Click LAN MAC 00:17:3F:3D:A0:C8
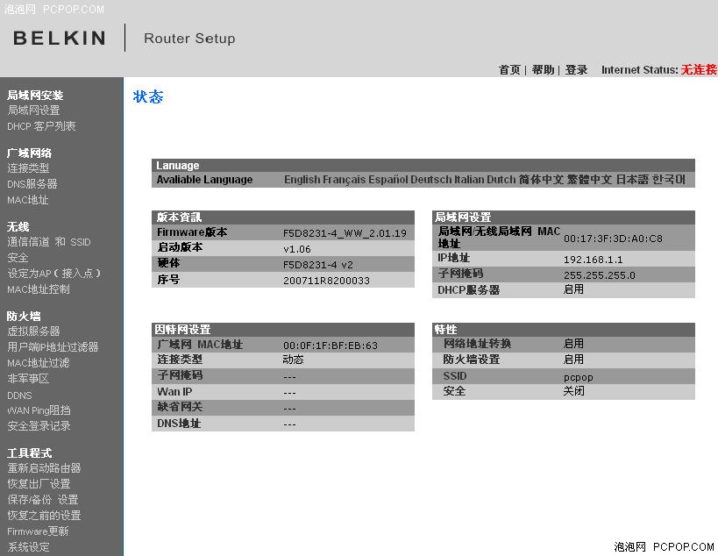The width and height of the screenshot is (718, 556). tap(613, 239)
